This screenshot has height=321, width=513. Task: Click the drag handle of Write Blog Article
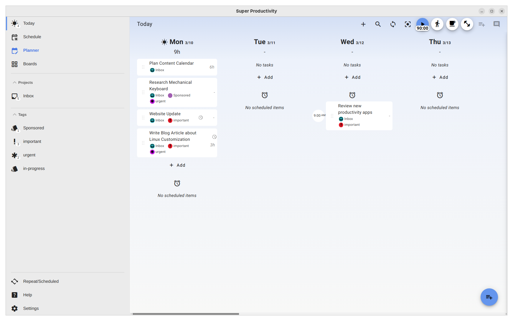pyautogui.click(x=143, y=143)
